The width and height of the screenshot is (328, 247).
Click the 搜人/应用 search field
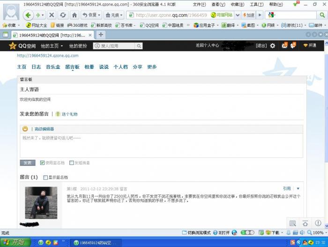click(x=114, y=46)
